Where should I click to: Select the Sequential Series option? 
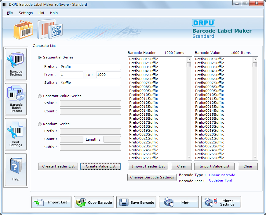40,58
